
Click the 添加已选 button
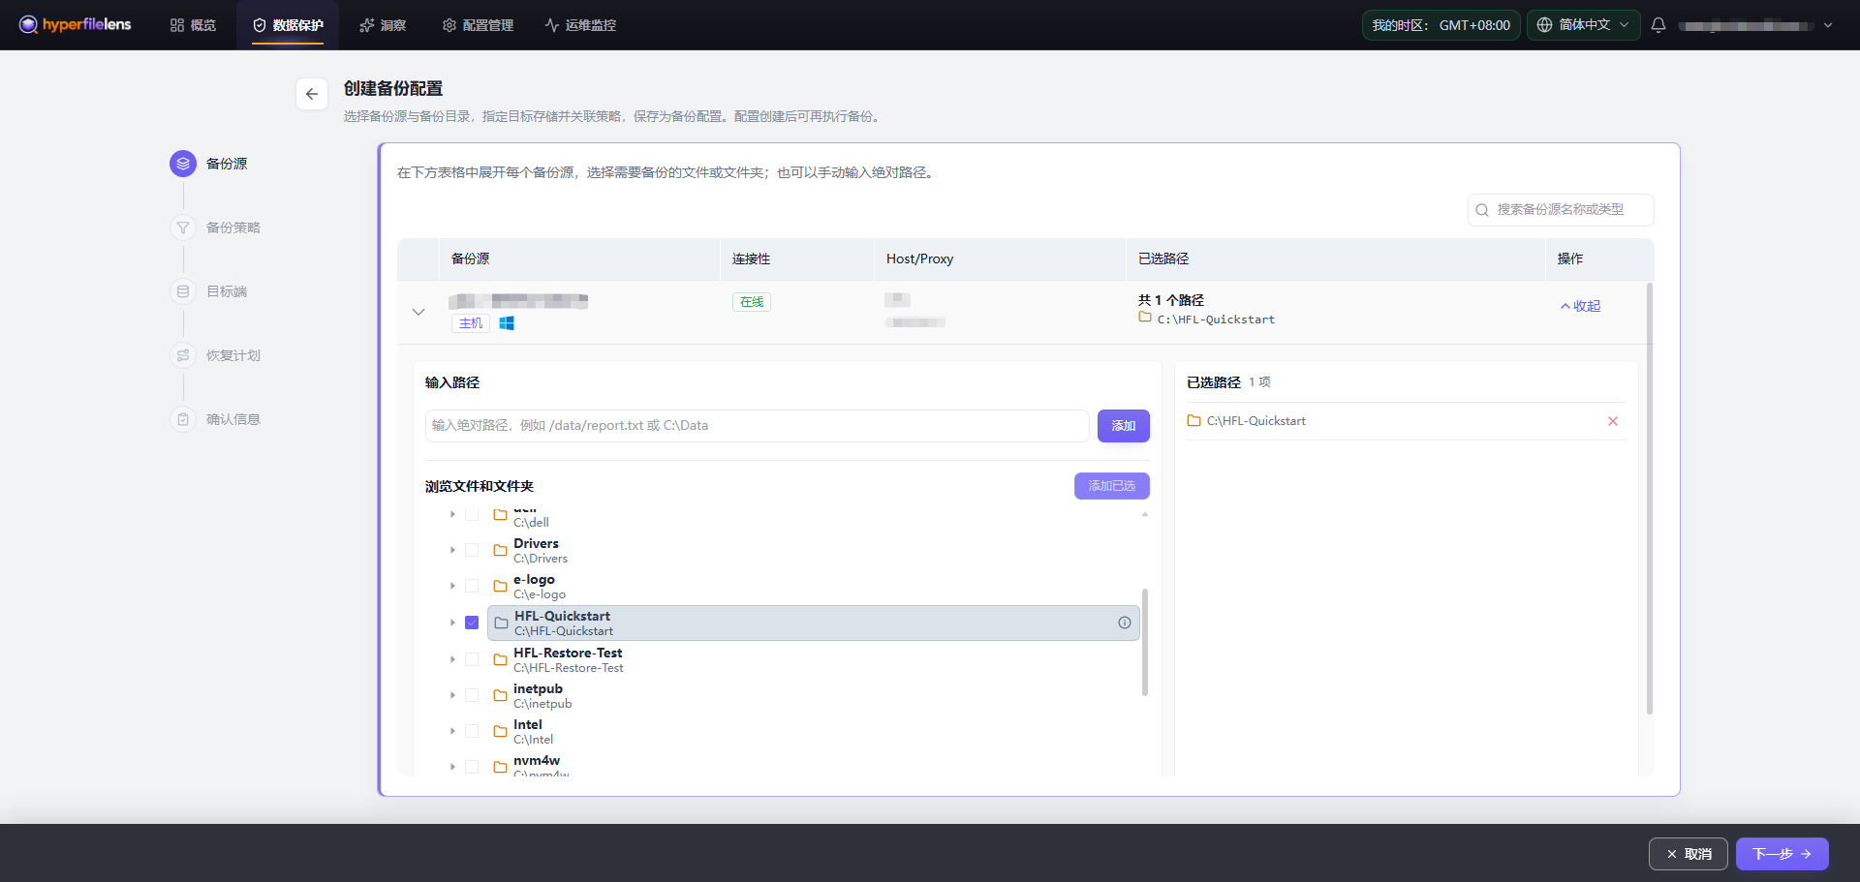click(1112, 486)
